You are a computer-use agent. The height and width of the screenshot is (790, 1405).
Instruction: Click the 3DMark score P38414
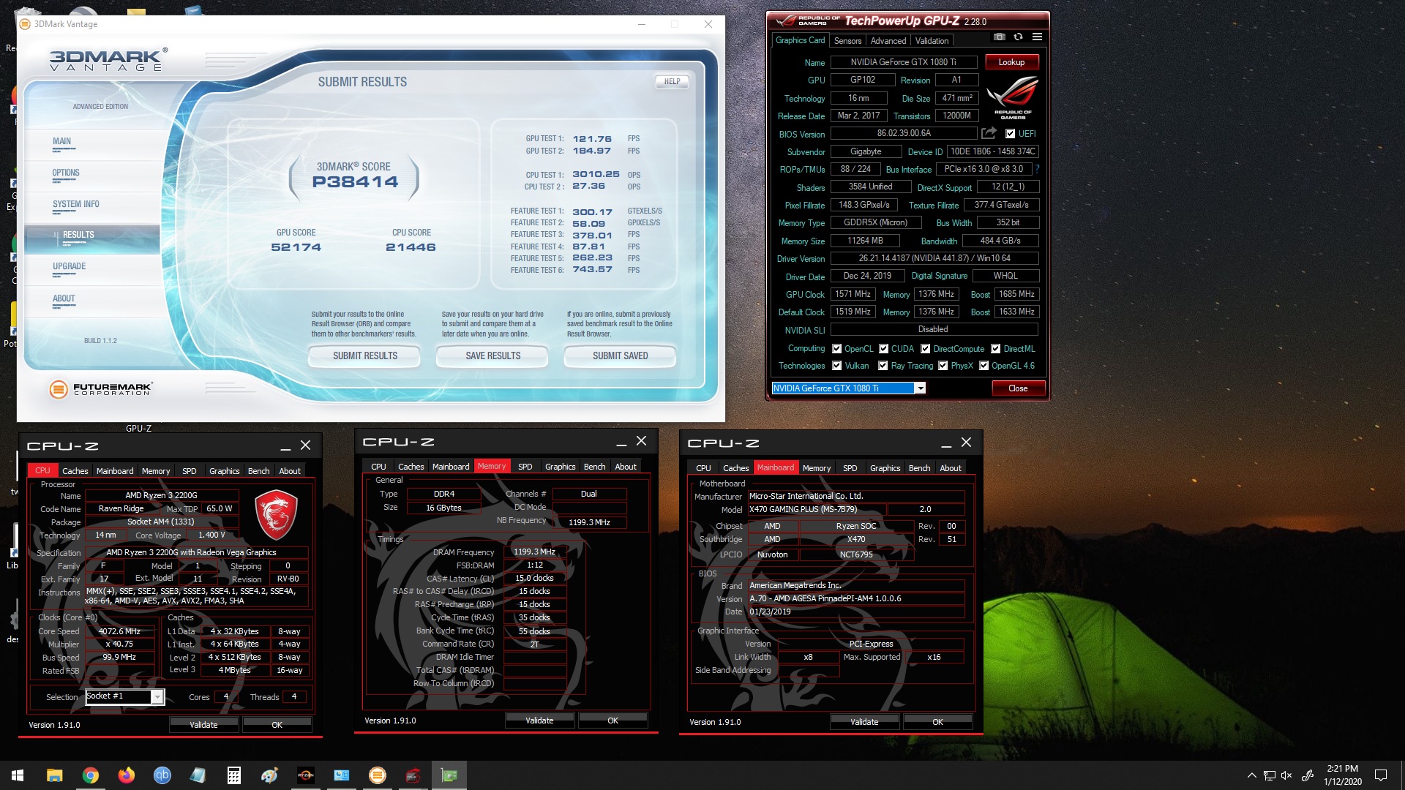coord(355,182)
